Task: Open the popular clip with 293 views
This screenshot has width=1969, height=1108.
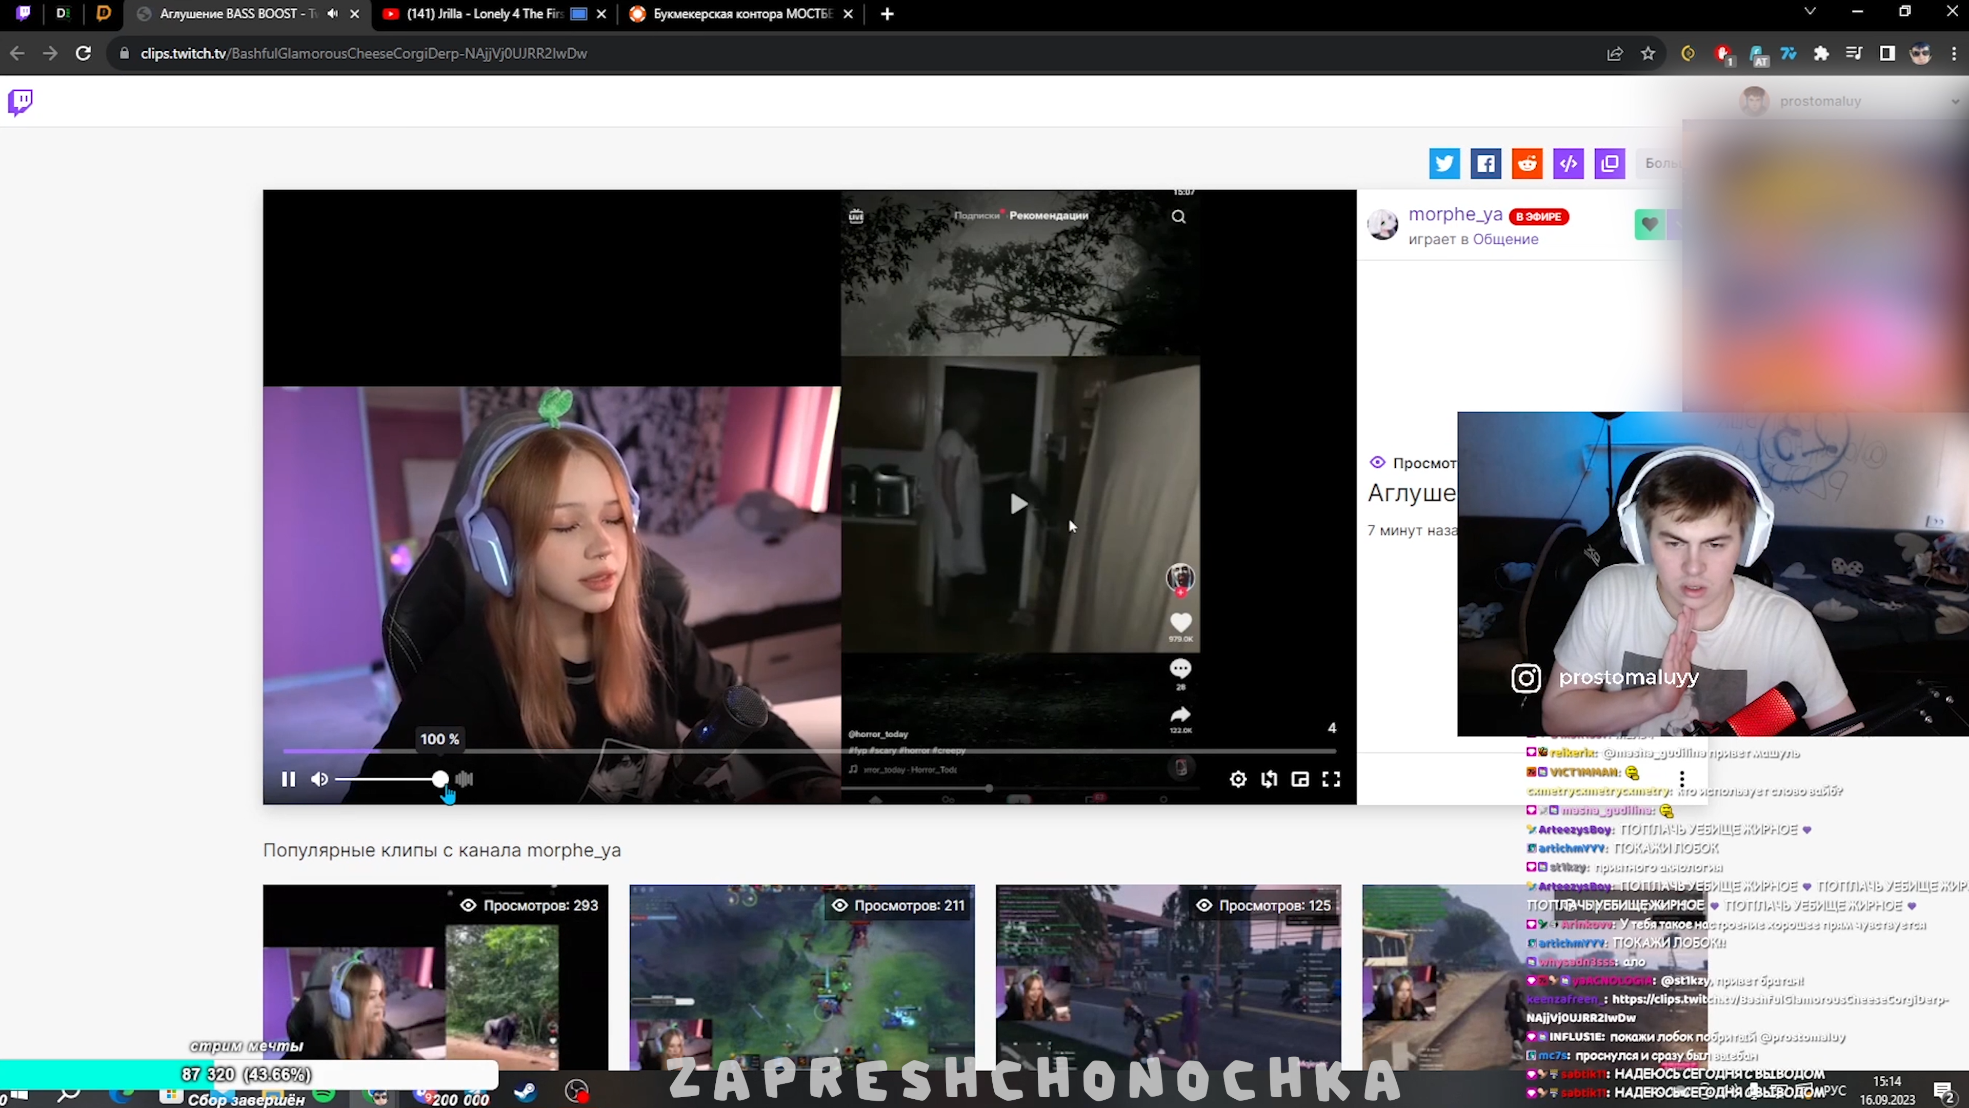Action: [x=436, y=977]
